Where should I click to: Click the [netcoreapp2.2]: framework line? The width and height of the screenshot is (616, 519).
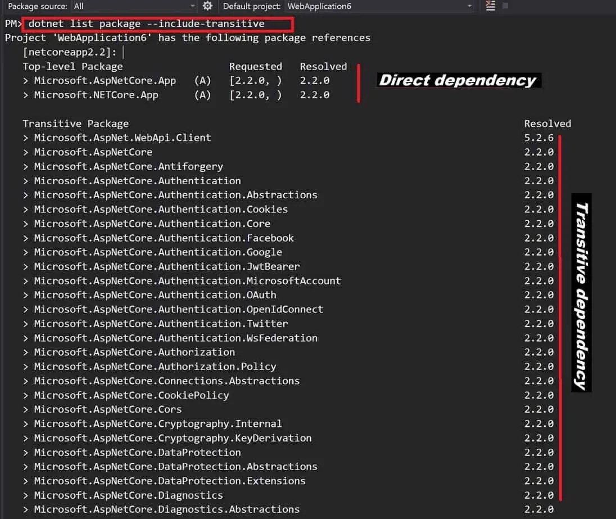70,52
